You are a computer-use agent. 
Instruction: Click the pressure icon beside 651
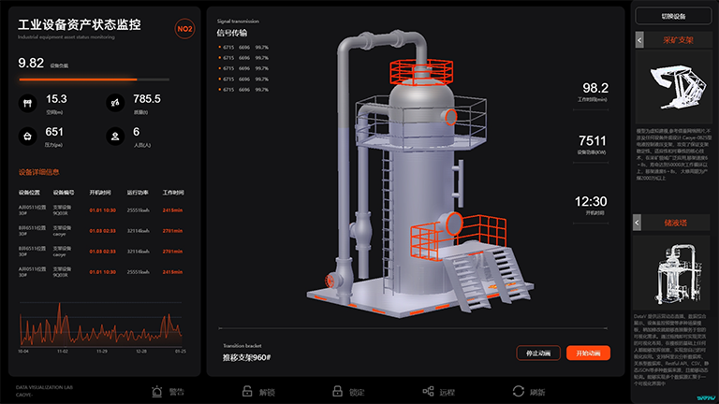[x=27, y=136]
